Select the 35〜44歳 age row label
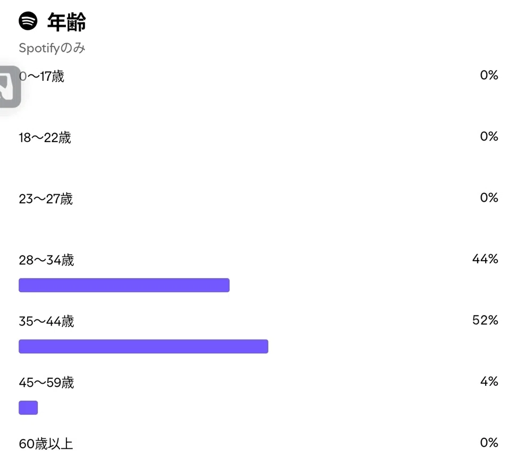The width and height of the screenshot is (517, 473). pyautogui.click(x=46, y=321)
